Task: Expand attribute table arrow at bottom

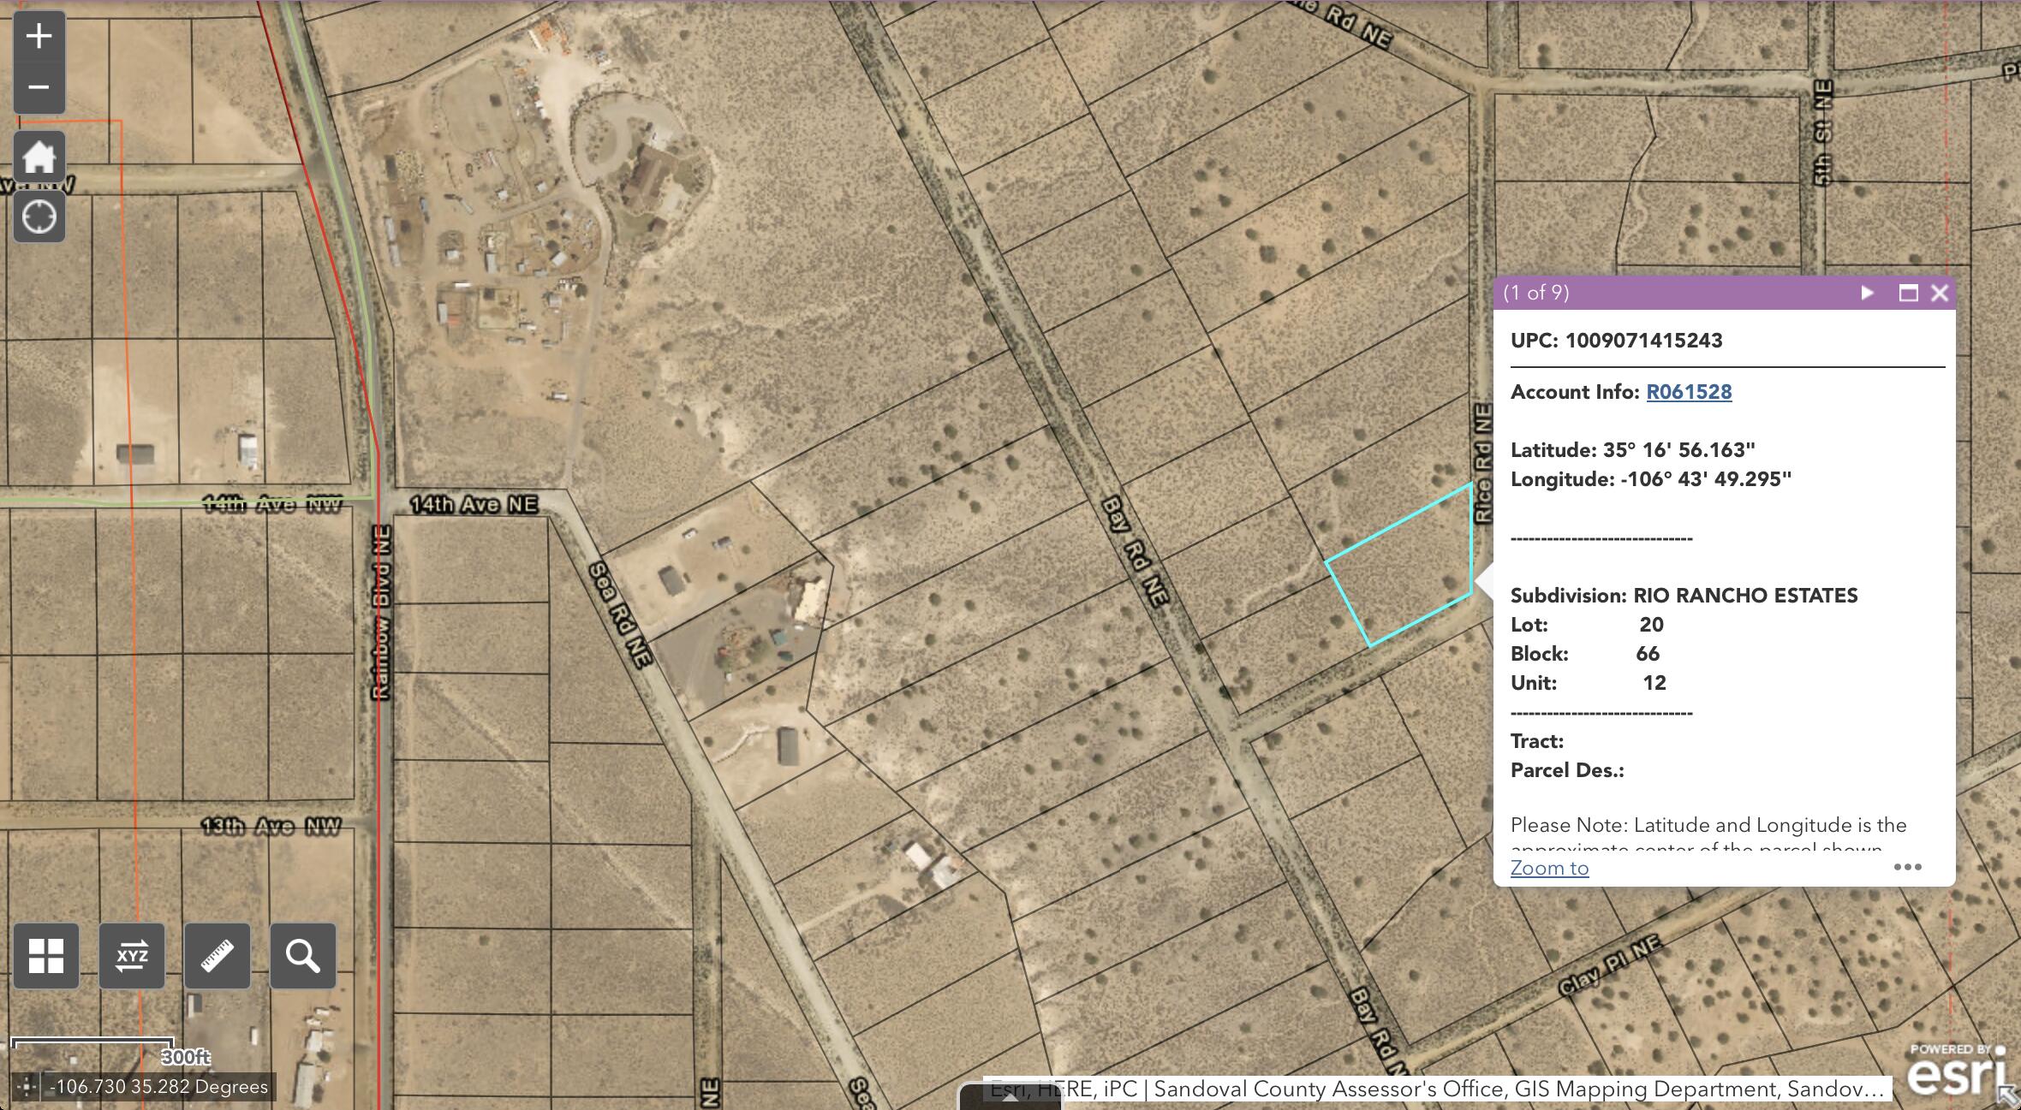Action: (1010, 1098)
